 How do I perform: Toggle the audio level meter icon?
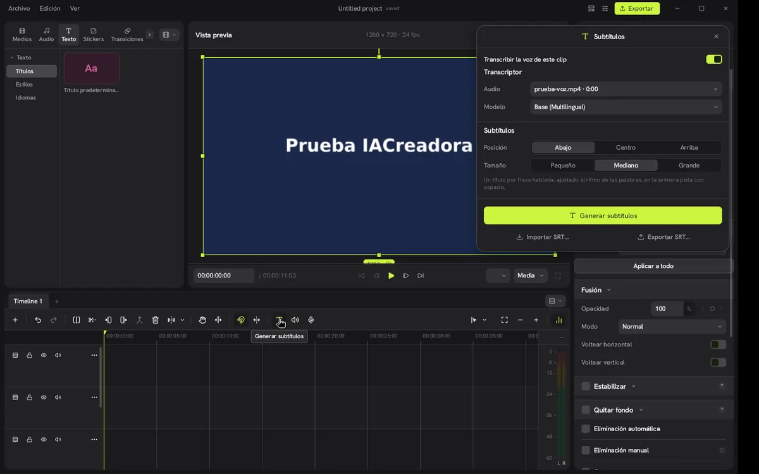point(558,320)
